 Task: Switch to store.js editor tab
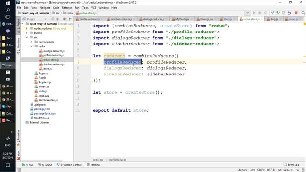(228, 19)
